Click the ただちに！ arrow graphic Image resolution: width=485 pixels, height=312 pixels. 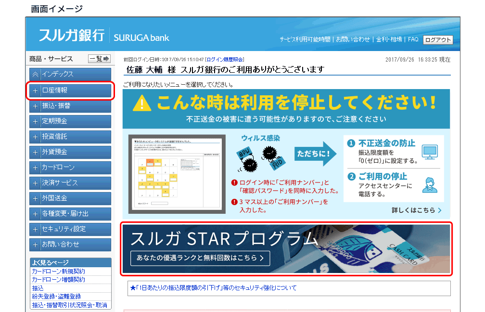click(x=315, y=154)
